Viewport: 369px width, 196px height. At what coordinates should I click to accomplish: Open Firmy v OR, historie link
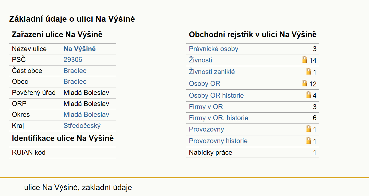coord(219,118)
